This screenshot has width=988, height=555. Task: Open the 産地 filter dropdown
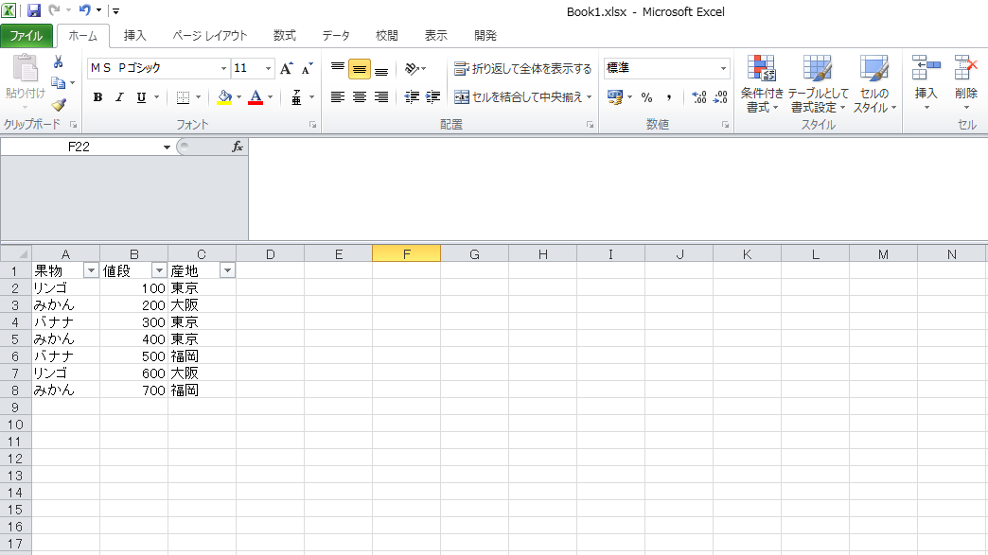227,270
